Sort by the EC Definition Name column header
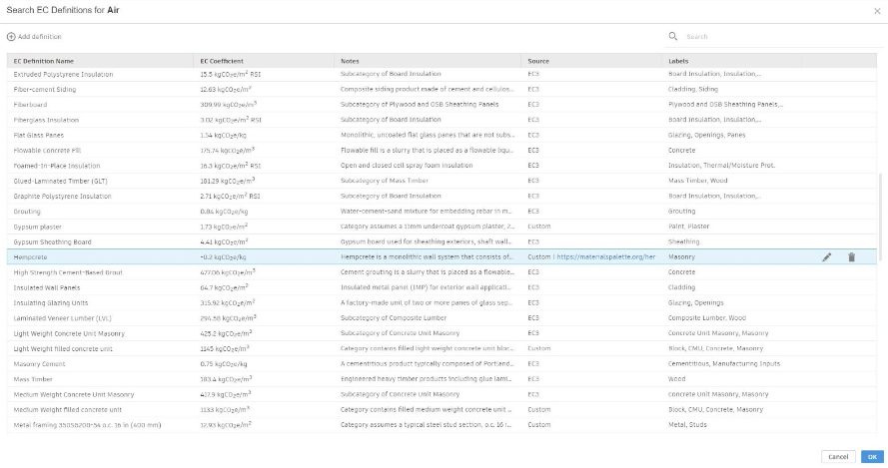Viewport: 888px width, 468px height. point(44,61)
